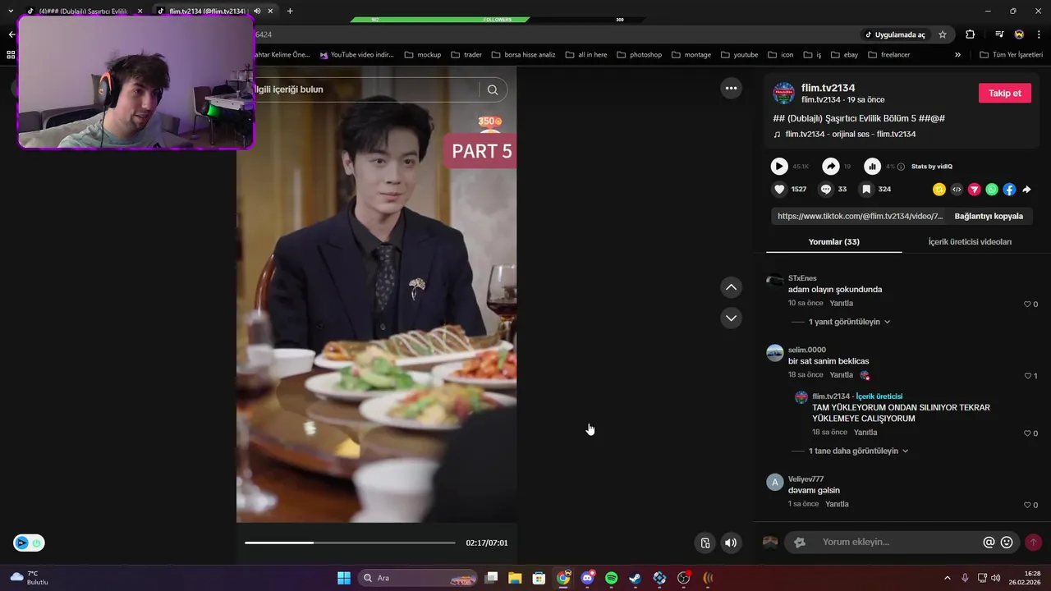The height and width of the screenshot is (591, 1051).
Task: Expand '1 tane daha görüntüleyin' replies
Action: [x=858, y=451]
